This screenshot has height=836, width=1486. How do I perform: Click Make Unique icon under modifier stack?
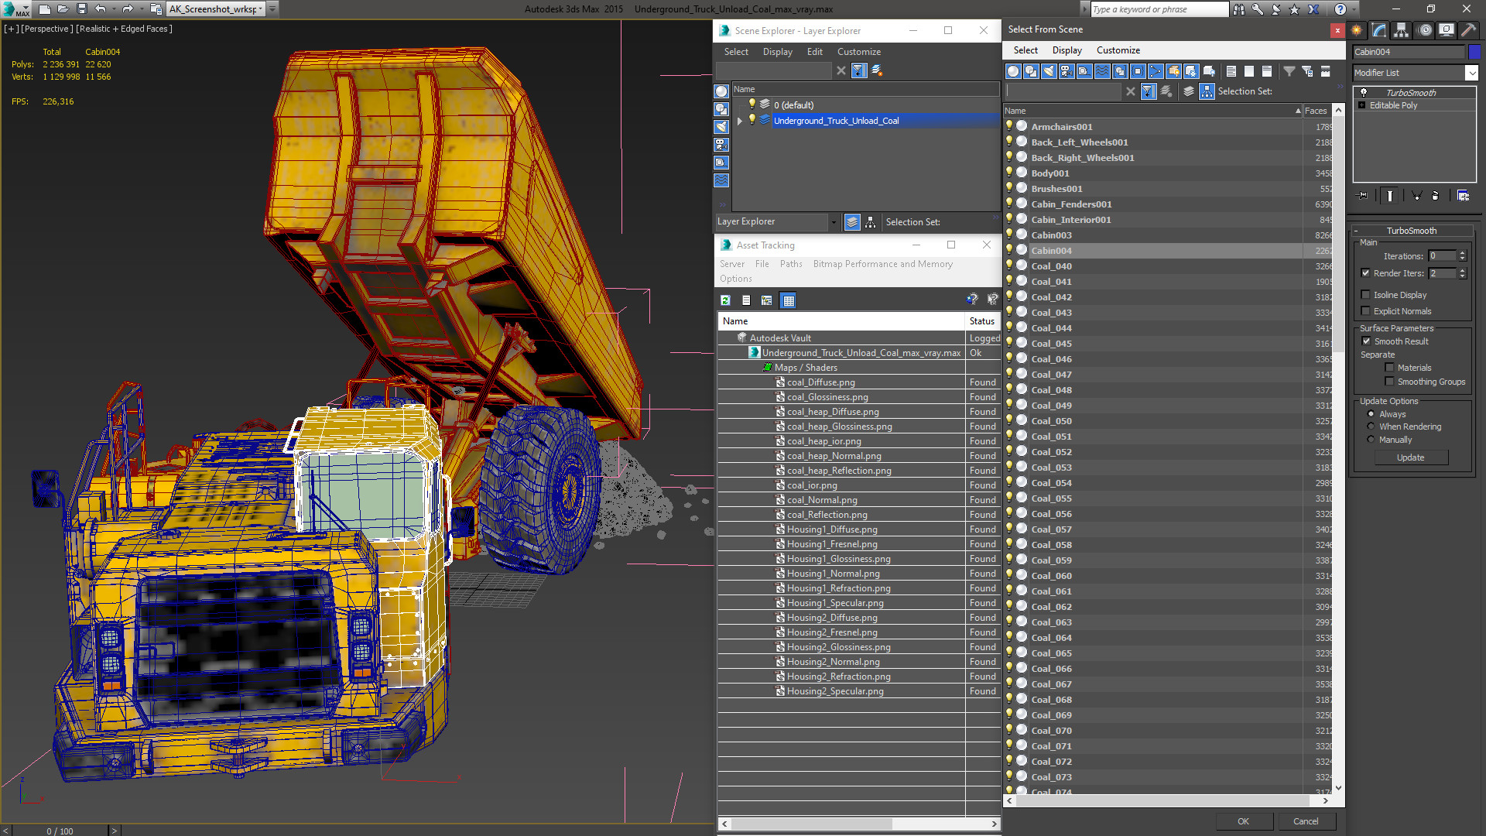pyautogui.click(x=1416, y=196)
